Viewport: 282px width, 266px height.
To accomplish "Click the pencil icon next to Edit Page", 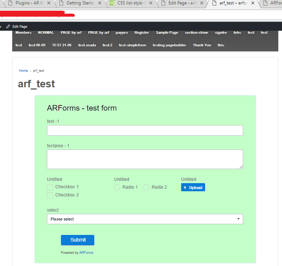I will [x=8, y=27].
